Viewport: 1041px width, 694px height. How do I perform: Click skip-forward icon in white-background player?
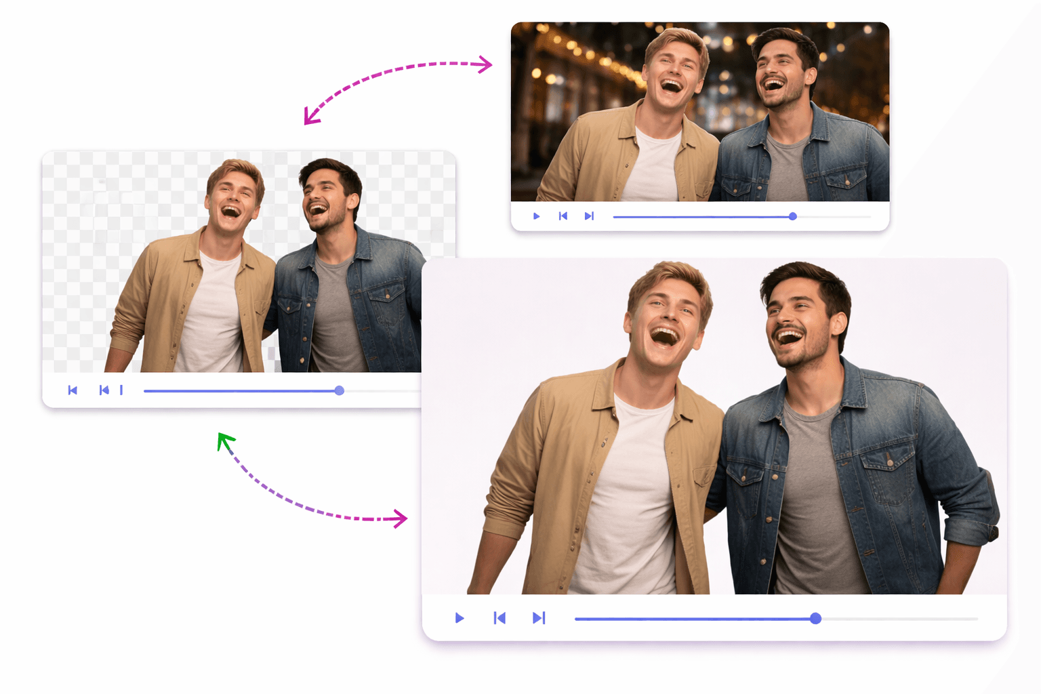(x=539, y=618)
